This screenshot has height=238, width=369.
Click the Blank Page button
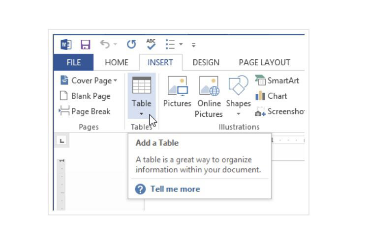click(85, 96)
